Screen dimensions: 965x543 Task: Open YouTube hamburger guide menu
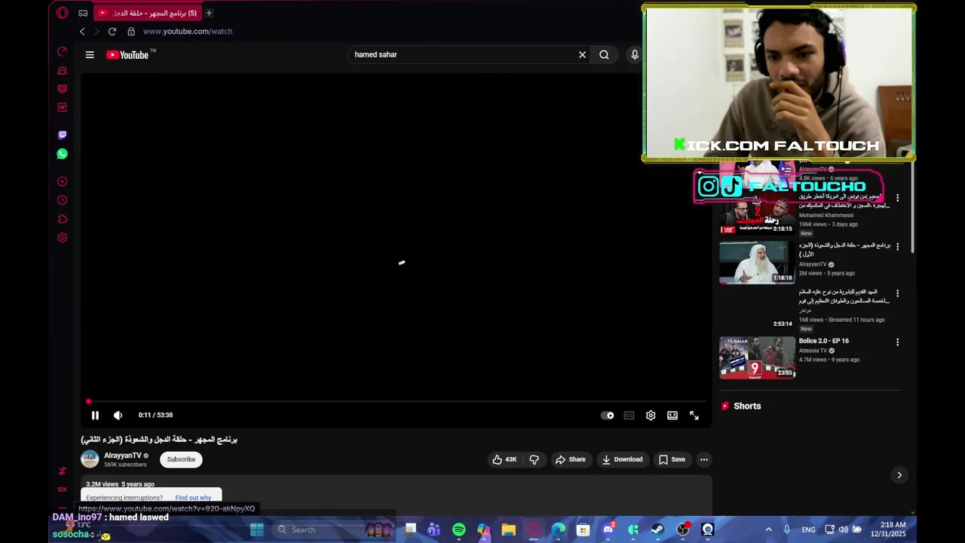pyautogui.click(x=90, y=54)
